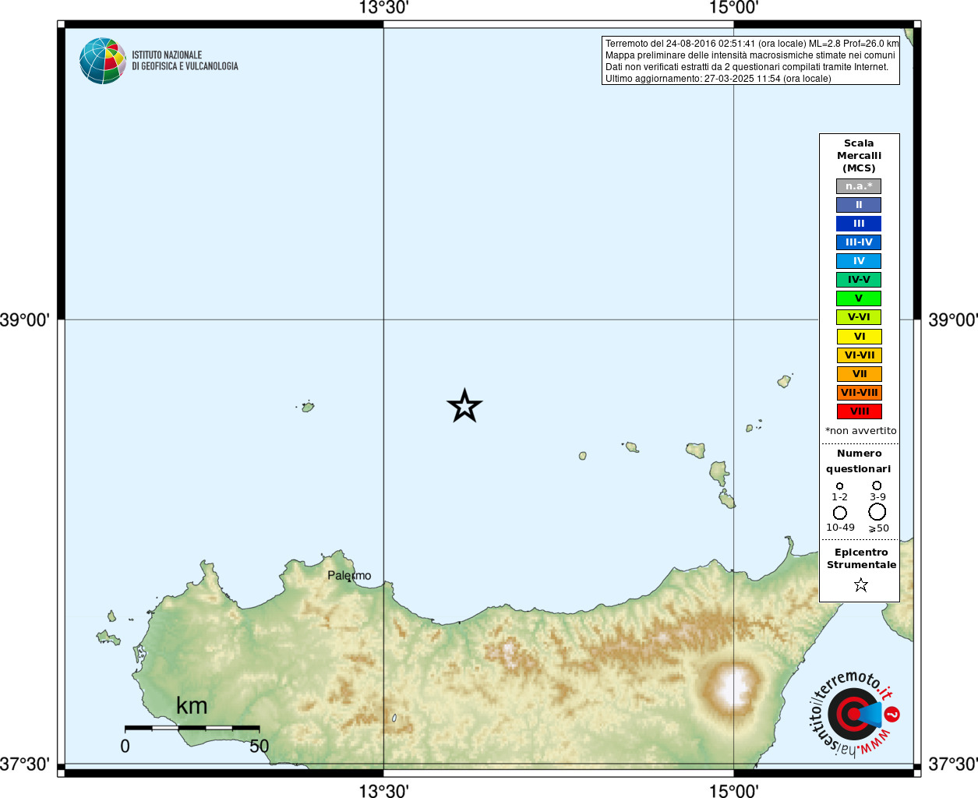The width and height of the screenshot is (978, 798).
Task: Select the VII-VIII dark orange swatch
Action: click(x=860, y=393)
